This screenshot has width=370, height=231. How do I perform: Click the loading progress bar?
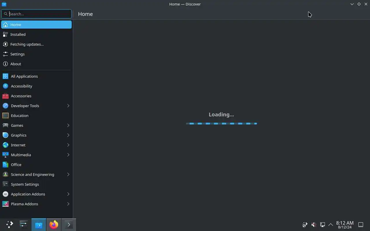[x=221, y=124]
